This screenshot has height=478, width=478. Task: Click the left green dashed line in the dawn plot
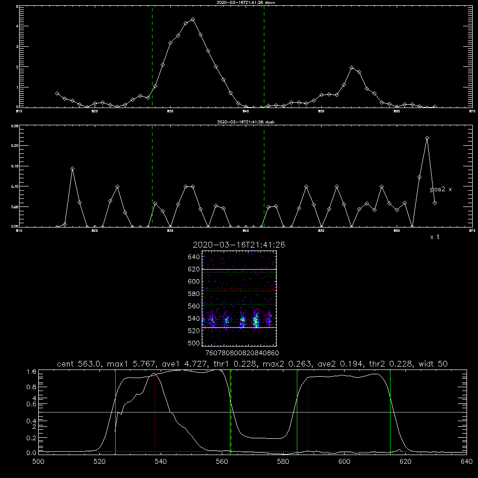coord(152,56)
